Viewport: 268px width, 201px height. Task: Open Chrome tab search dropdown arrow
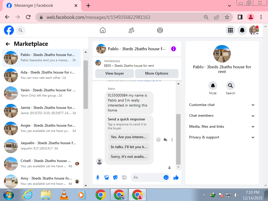click(x=229, y=6)
